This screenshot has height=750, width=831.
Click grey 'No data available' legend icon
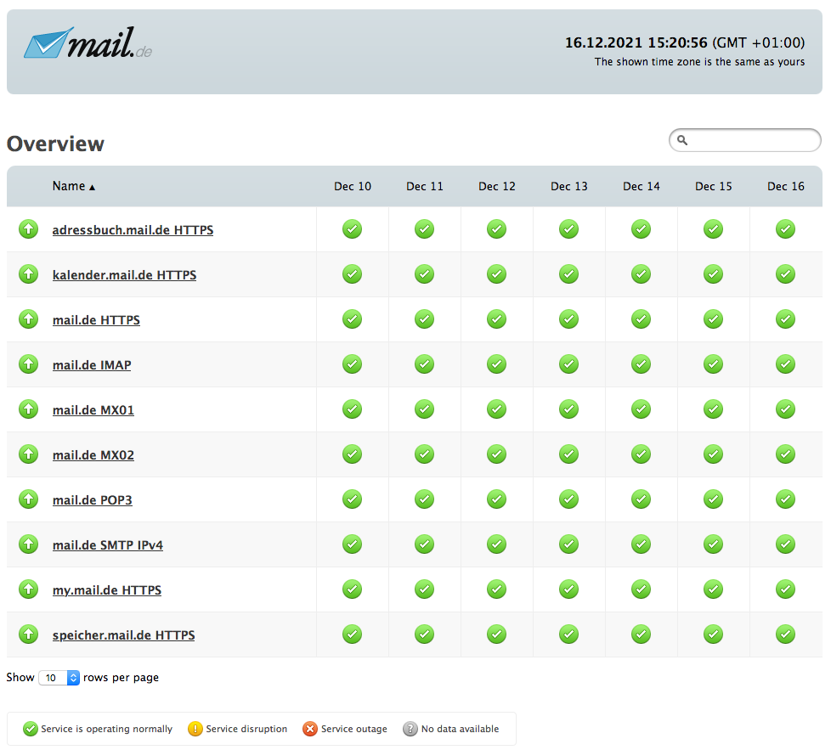(x=410, y=729)
